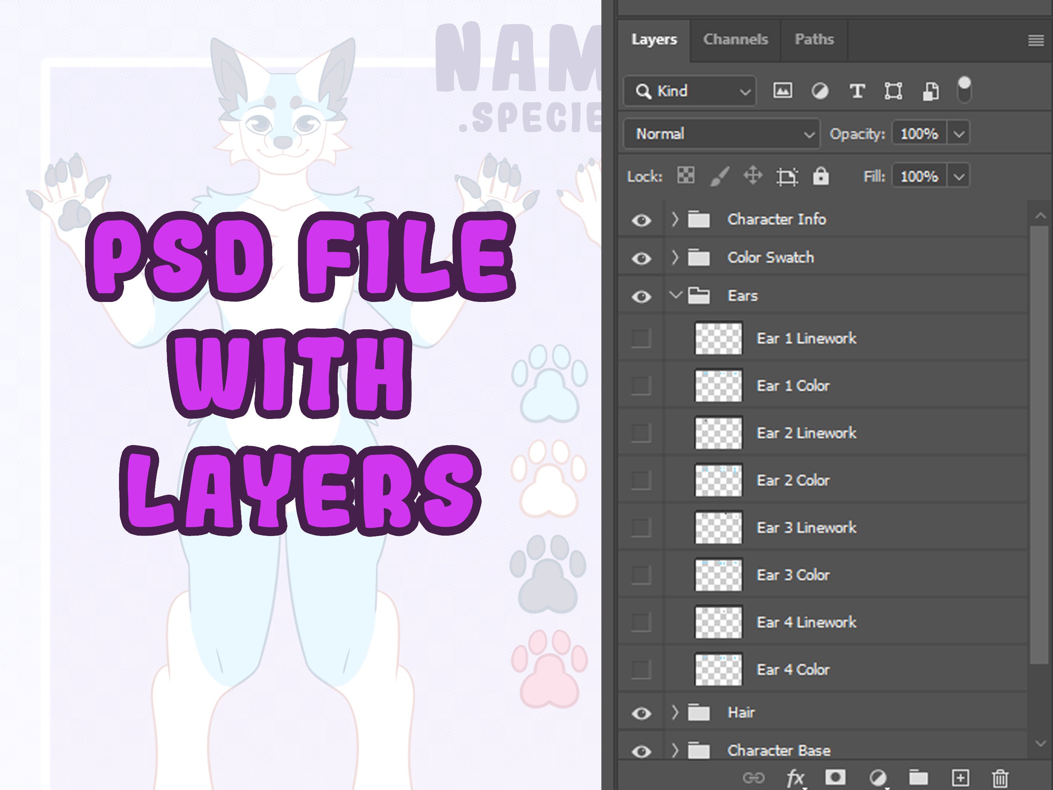
Task: Click the Opacity 100% value field
Action: (919, 134)
